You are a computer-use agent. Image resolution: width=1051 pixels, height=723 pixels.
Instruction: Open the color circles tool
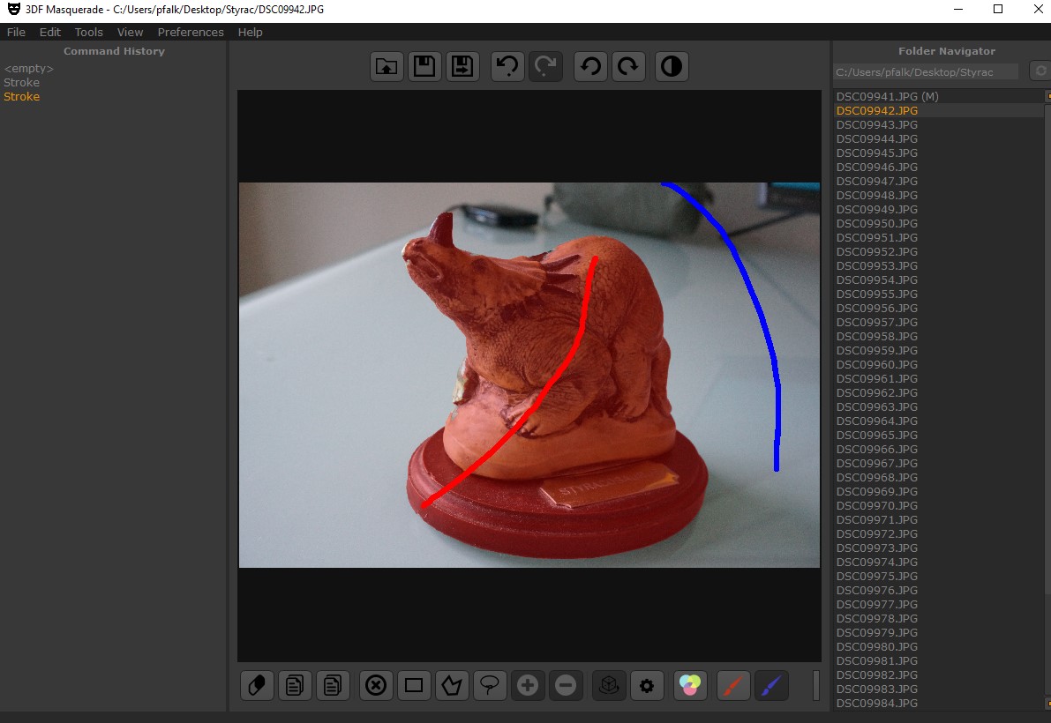pos(691,685)
